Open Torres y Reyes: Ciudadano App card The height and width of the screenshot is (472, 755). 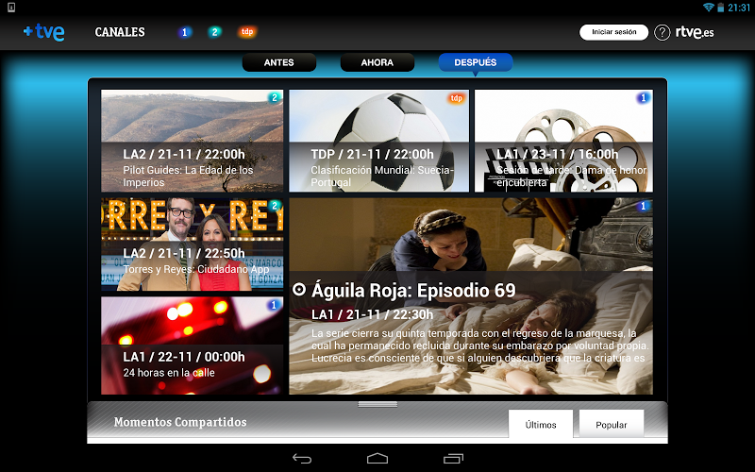[x=193, y=244]
